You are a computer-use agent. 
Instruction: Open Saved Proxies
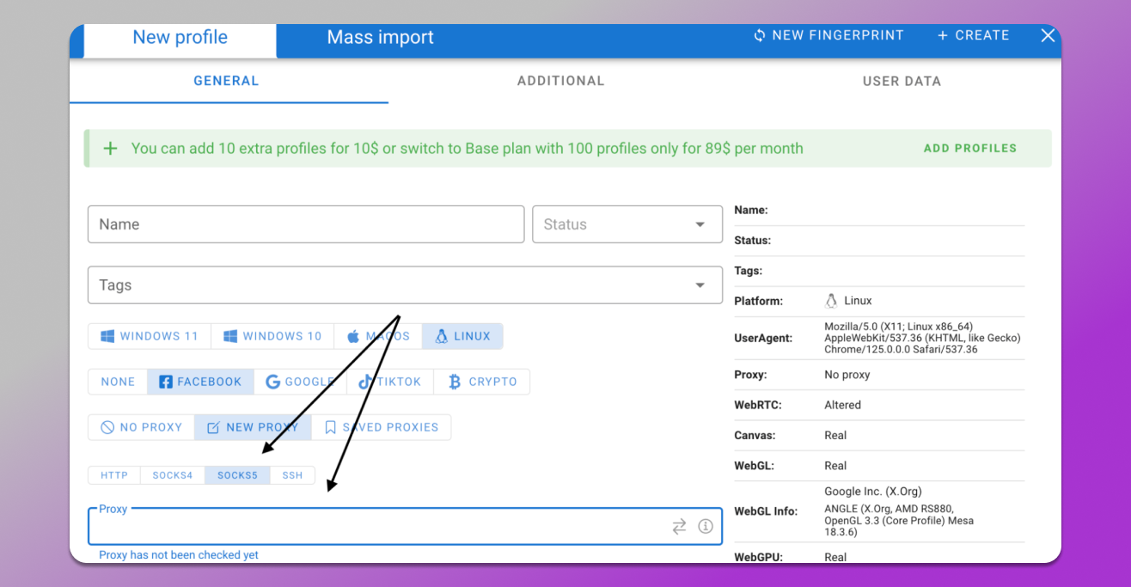[381, 427]
